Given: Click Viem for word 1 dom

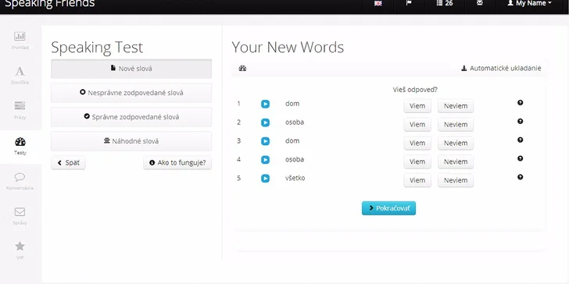Looking at the screenshot, I should (417, 106).
